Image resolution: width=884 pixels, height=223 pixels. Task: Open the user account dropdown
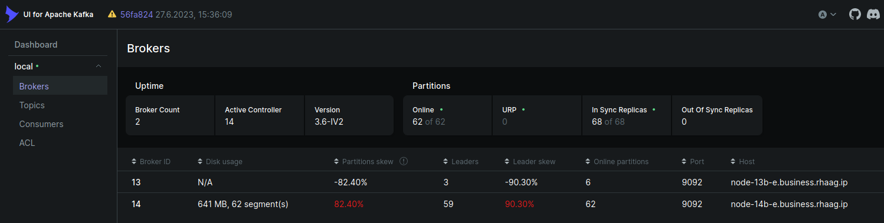(827, 14)
